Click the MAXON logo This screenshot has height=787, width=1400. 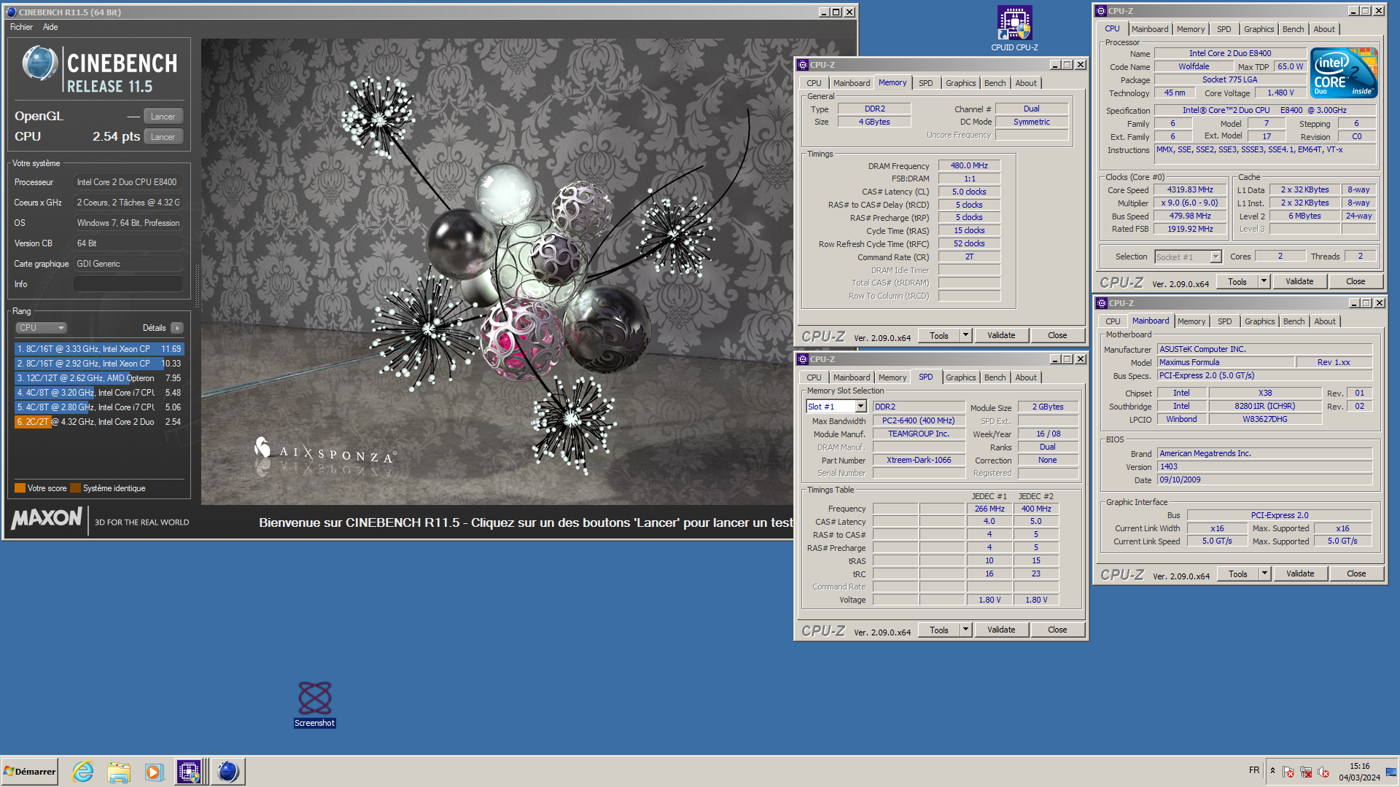(47, 518)
